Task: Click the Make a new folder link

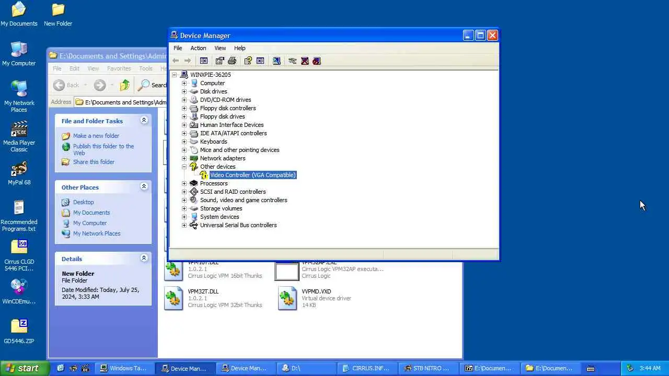Action: 96,136
